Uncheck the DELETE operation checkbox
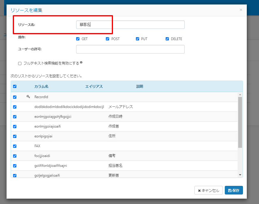Image resolution: width=259 pixels, height=204 pixels. (167, 39)
